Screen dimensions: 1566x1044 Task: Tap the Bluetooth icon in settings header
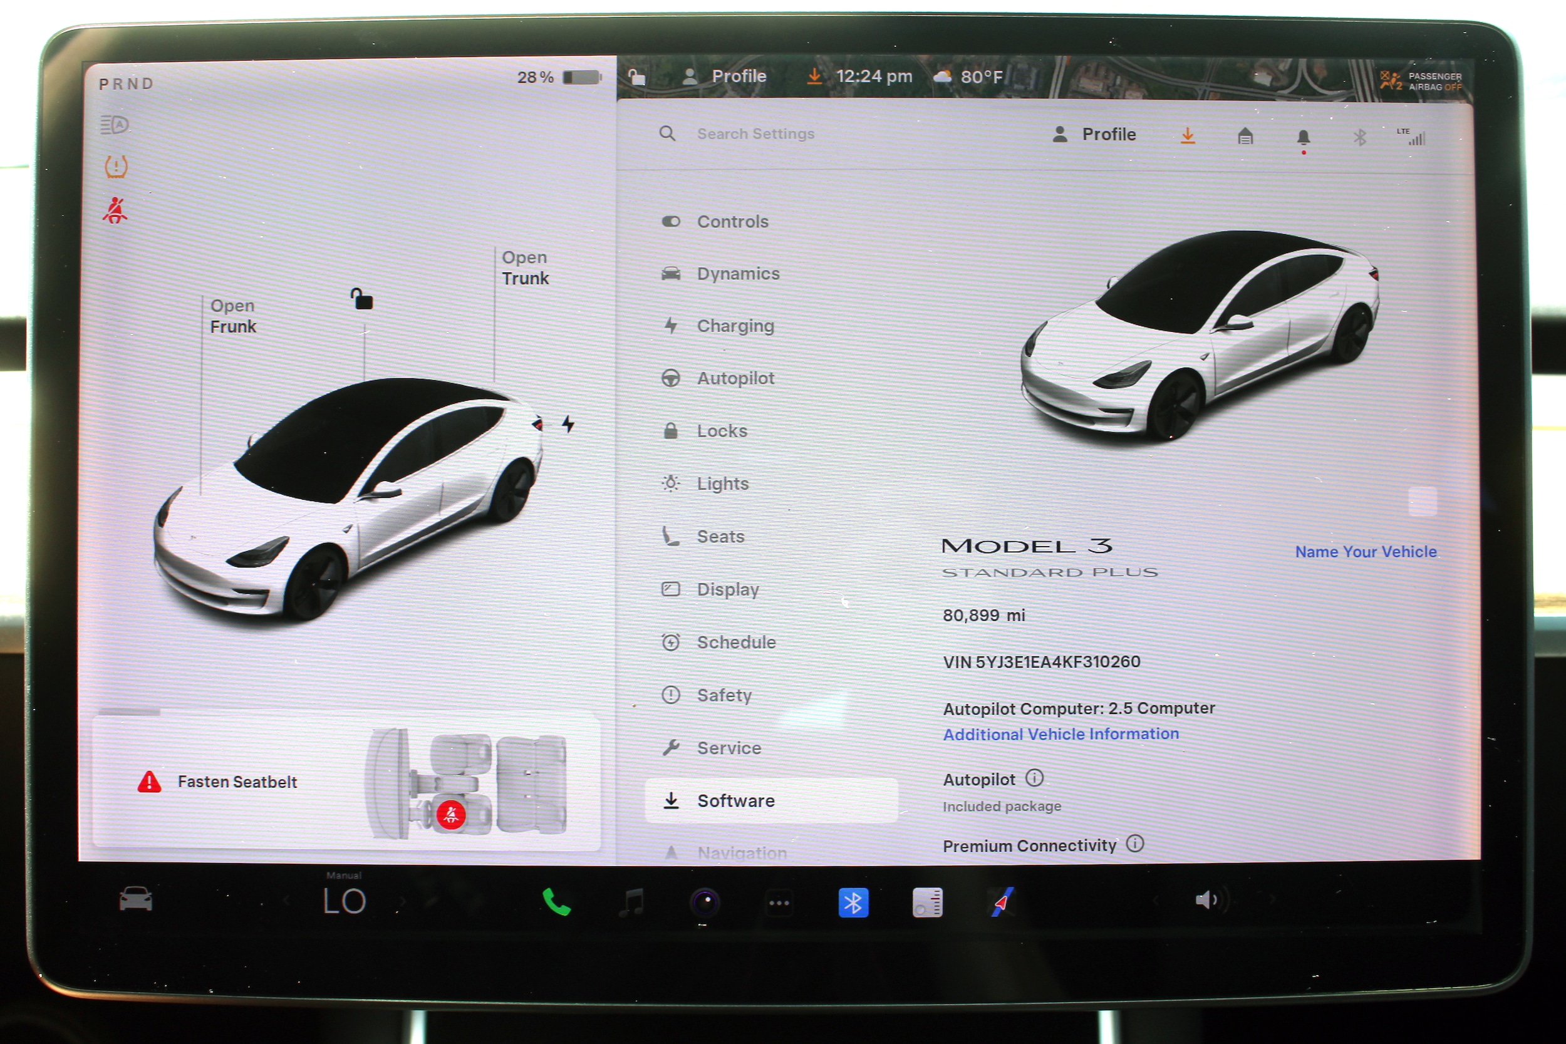1359,137
